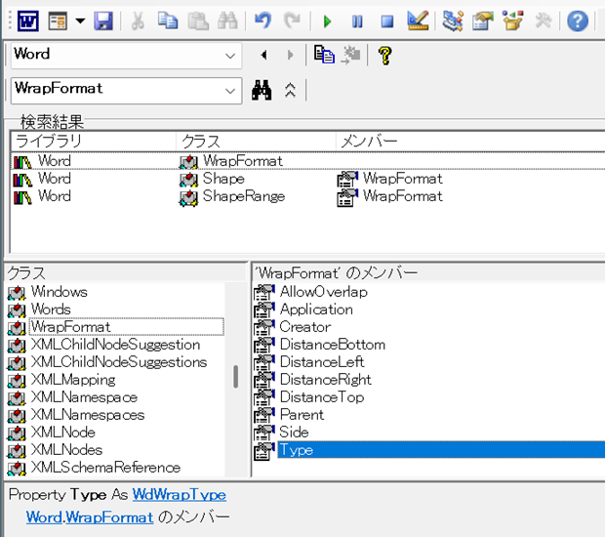Select the Application member
Image resolution: width=605 pixels, height=537 pixels.
[316, 310]
